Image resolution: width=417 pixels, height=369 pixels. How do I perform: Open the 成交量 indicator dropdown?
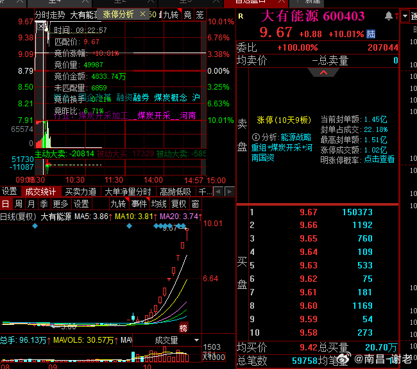pos(196,340)
